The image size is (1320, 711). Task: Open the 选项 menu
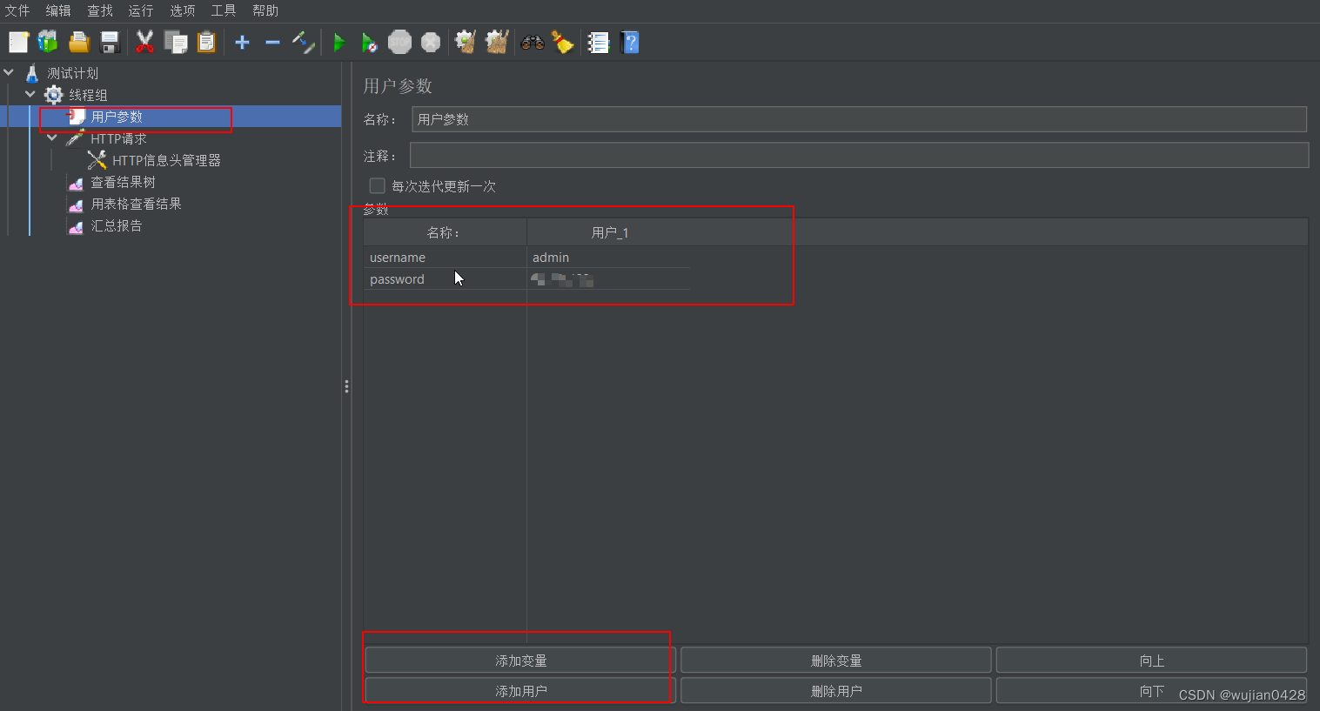pos(183,10)
